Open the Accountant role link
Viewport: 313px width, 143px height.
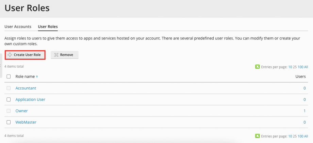point(26,88)
